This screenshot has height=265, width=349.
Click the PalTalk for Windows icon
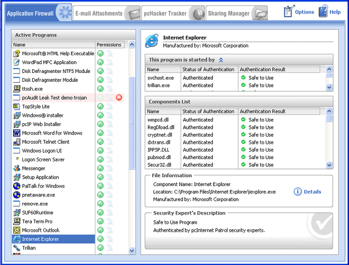tap(17, 186)
